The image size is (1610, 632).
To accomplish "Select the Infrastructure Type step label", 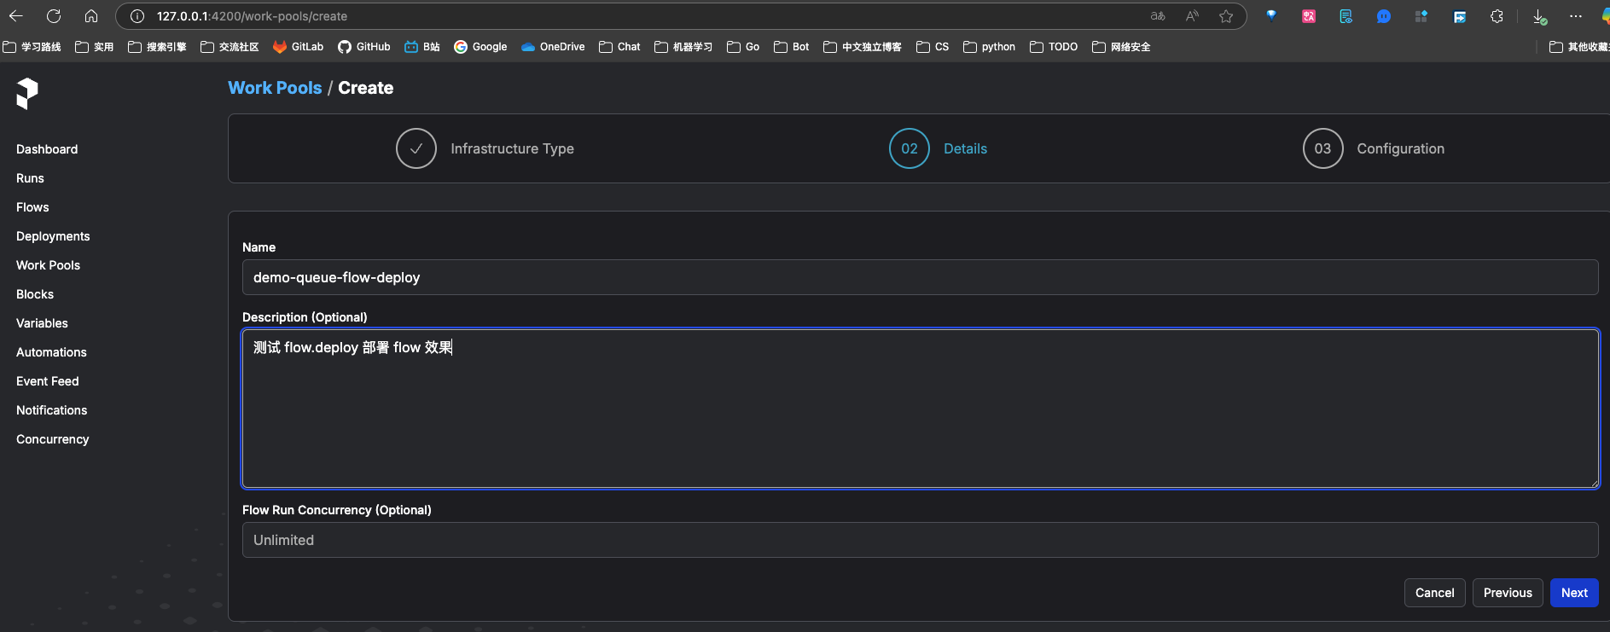I will (x=512, y=148).
